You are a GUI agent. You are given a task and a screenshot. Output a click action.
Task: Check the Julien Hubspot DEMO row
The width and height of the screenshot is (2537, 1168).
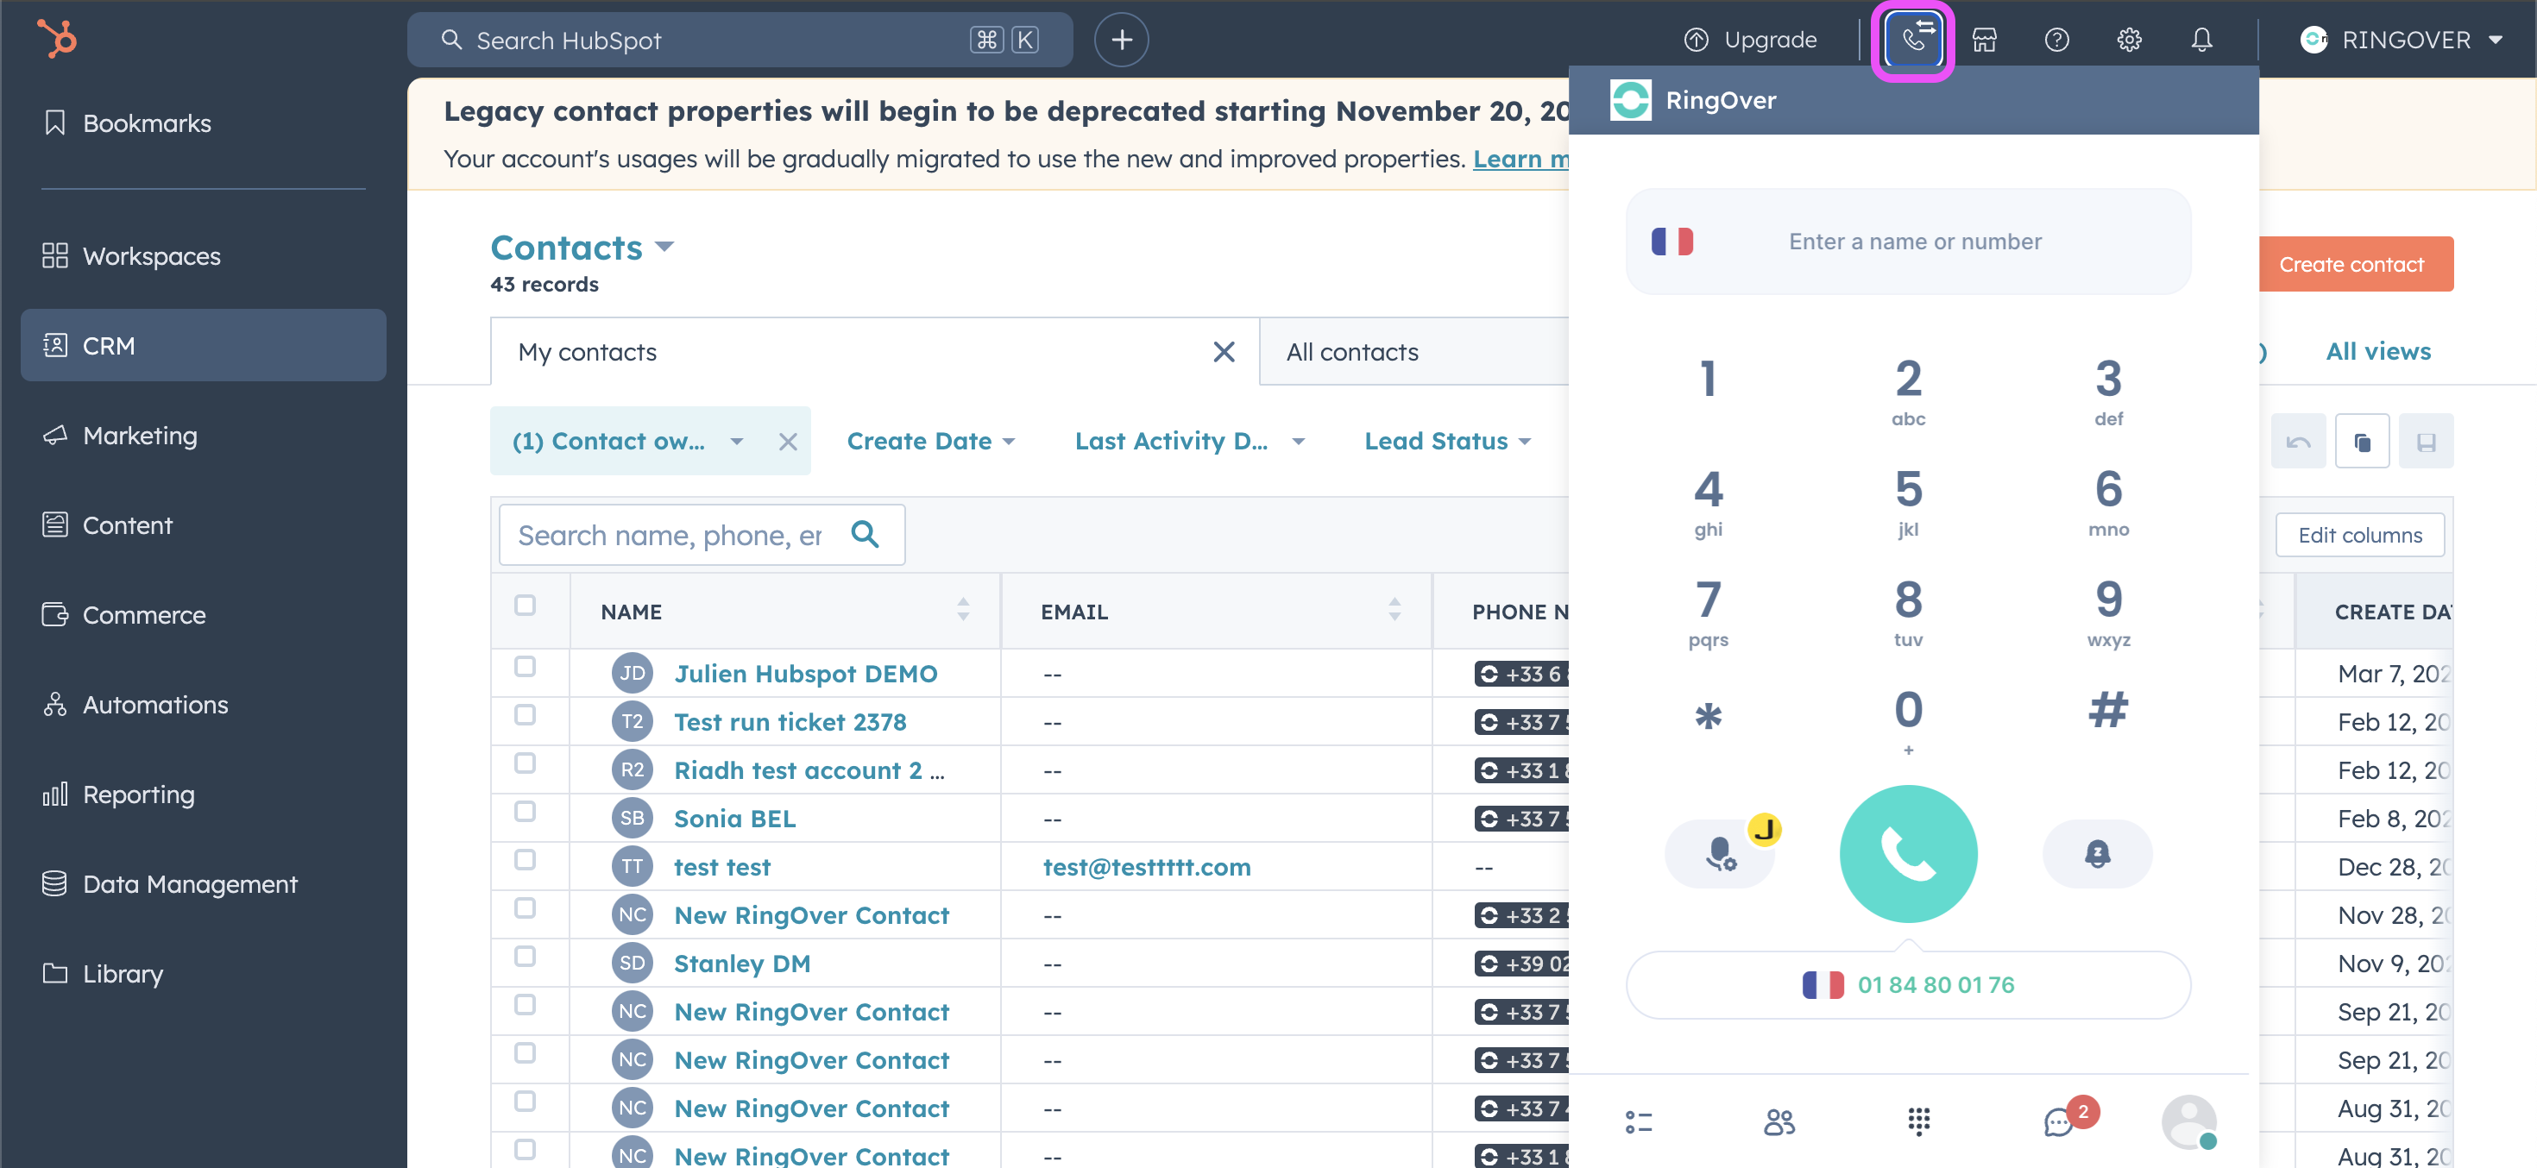tap(525, 667)
